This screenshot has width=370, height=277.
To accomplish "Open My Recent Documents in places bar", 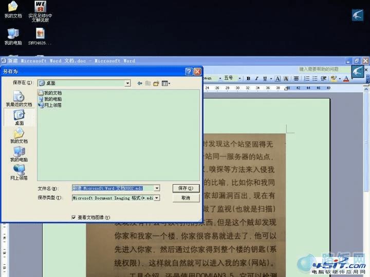I will pyautogui.click(x=19, y=98).
